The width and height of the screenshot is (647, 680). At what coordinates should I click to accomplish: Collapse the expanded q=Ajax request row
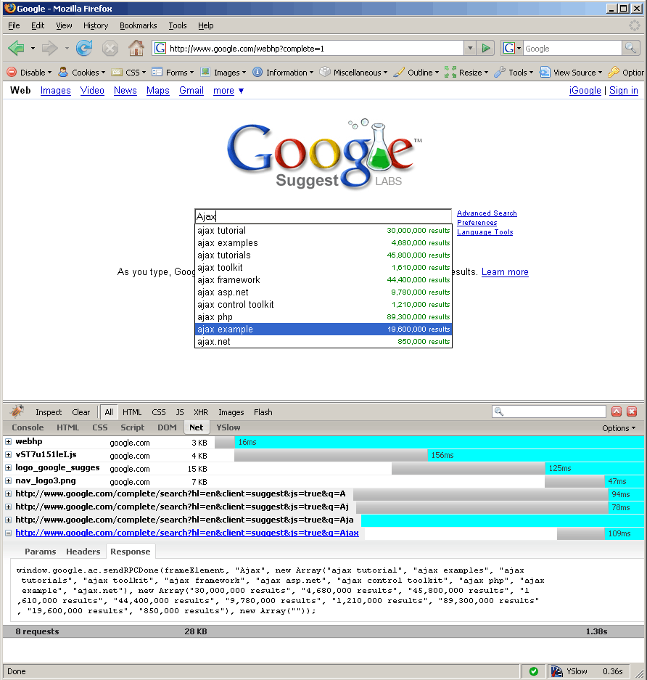coord(9,533)
